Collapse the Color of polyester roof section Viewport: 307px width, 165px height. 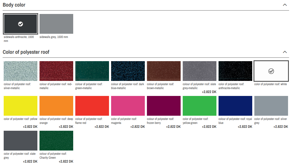pos(284,52)
